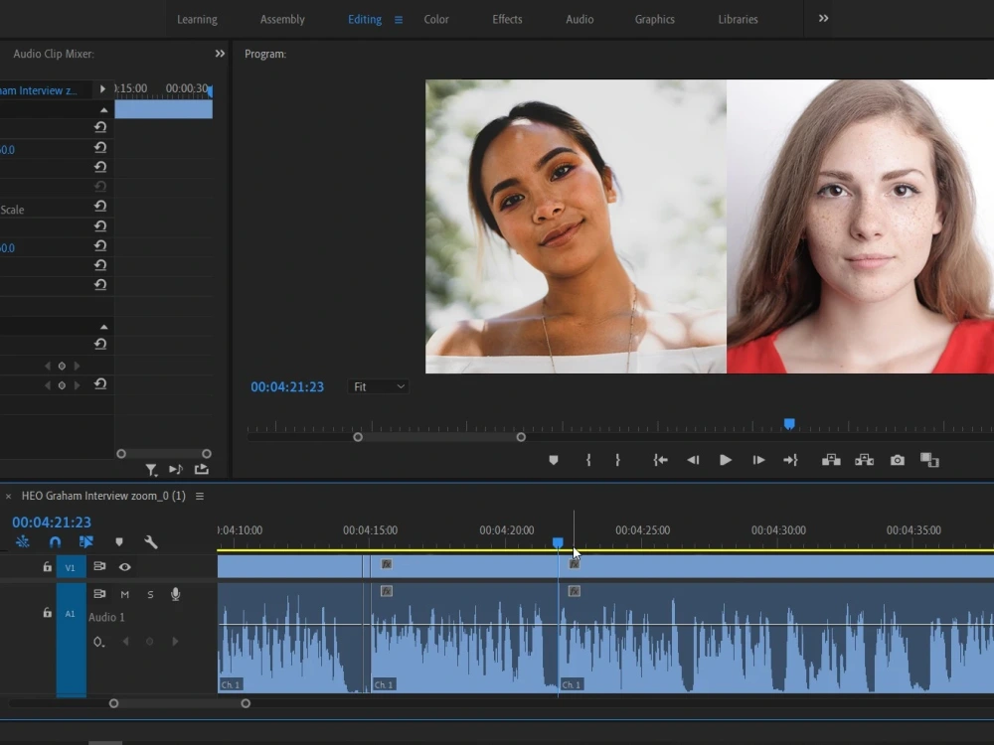The height and width of the screenshot is (745, 994).
Task: Toggle the V1 track lock
Action: [47, 567]
